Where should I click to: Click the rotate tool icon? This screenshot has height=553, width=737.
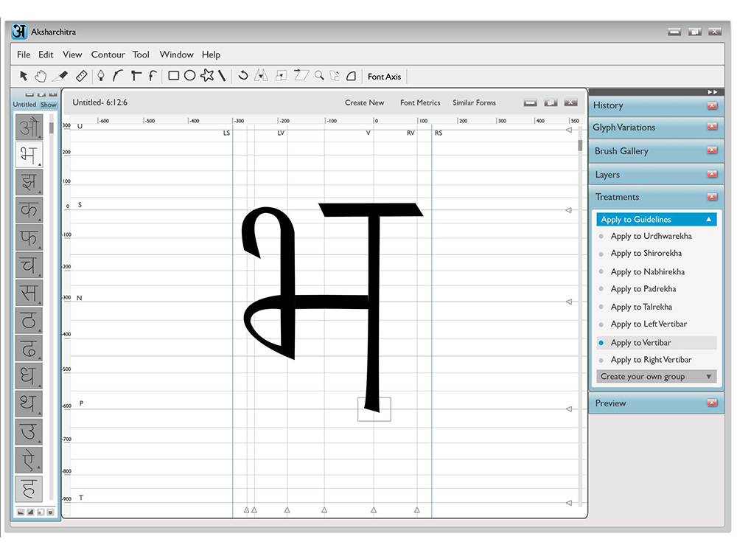[243, 75]
